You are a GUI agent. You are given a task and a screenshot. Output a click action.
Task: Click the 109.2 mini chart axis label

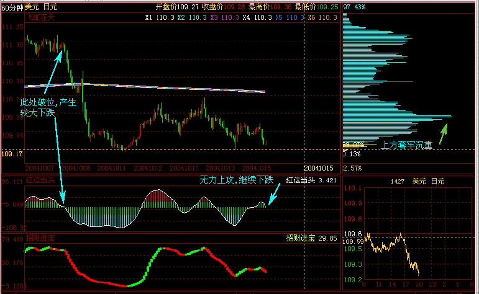353,280
